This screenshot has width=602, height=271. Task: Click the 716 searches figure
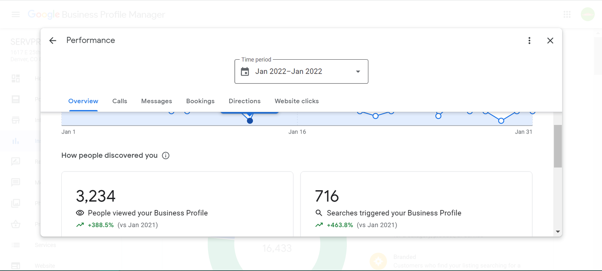click(327, 196)
